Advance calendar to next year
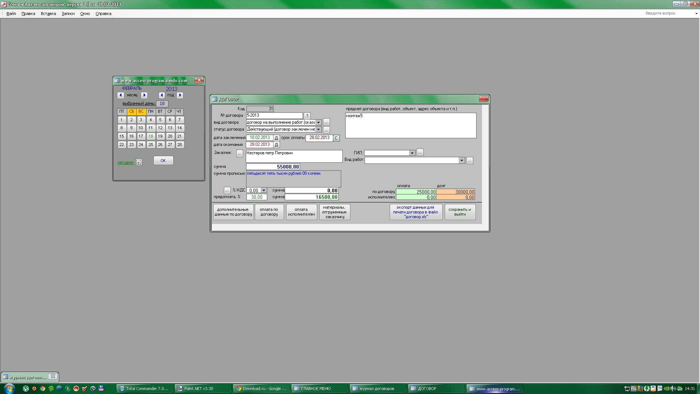Viewport: 700px width, 394px height. (180, 95)
